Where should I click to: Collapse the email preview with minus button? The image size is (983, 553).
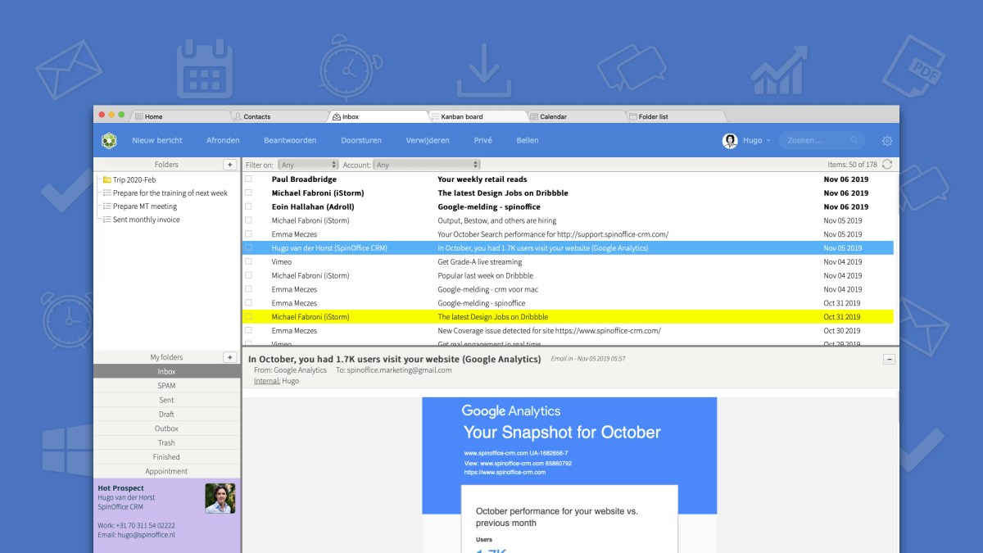pyautogui.click(x=889, y=360)
